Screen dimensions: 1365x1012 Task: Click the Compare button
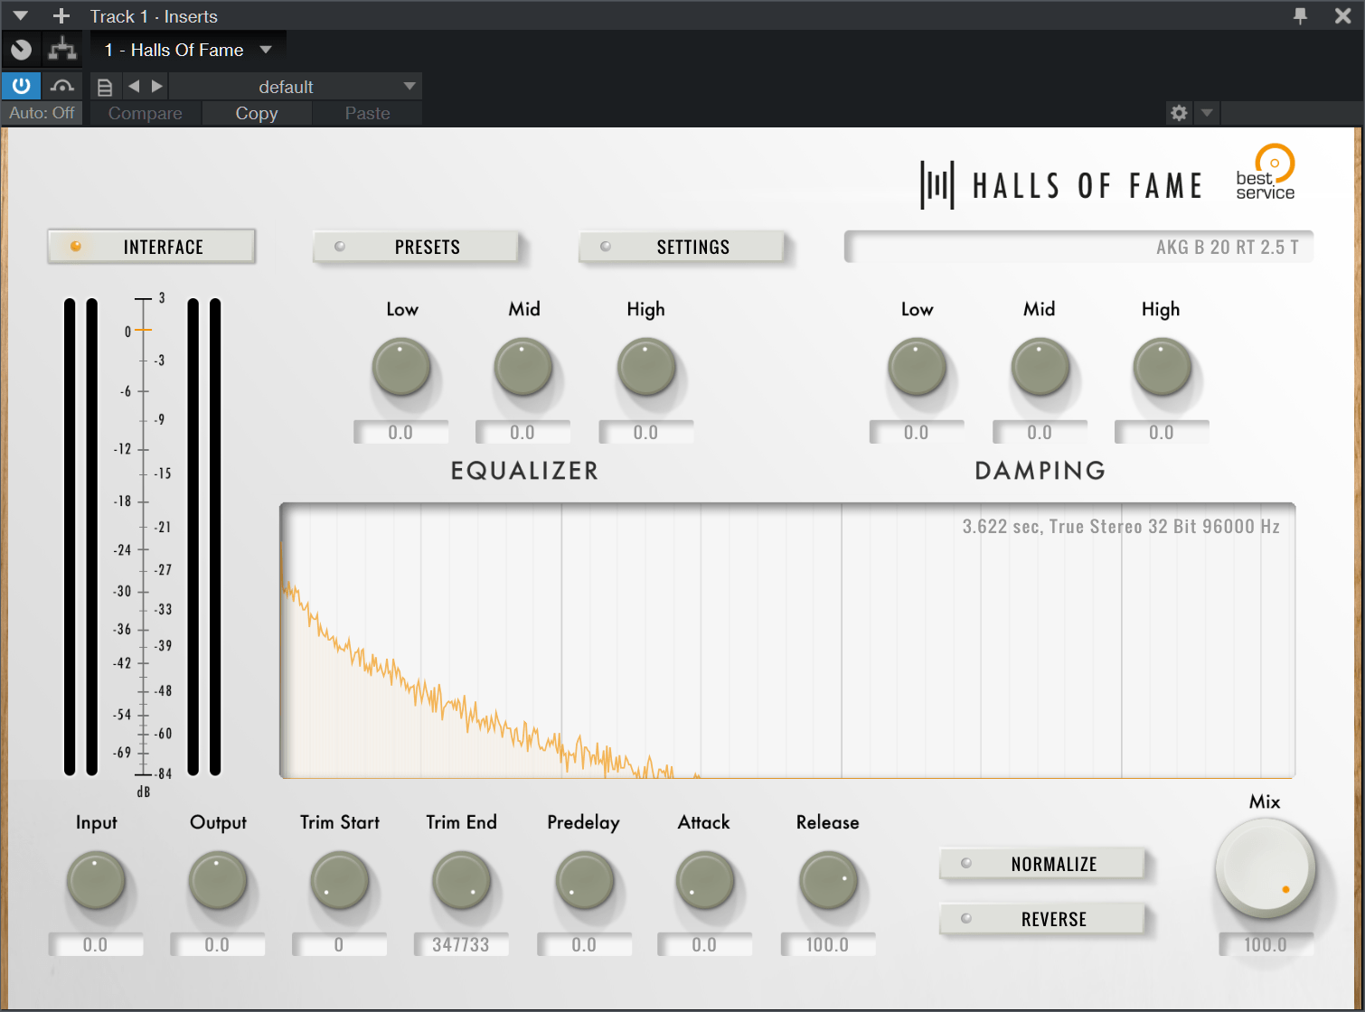pyautogui.click(x=146, y=113)
